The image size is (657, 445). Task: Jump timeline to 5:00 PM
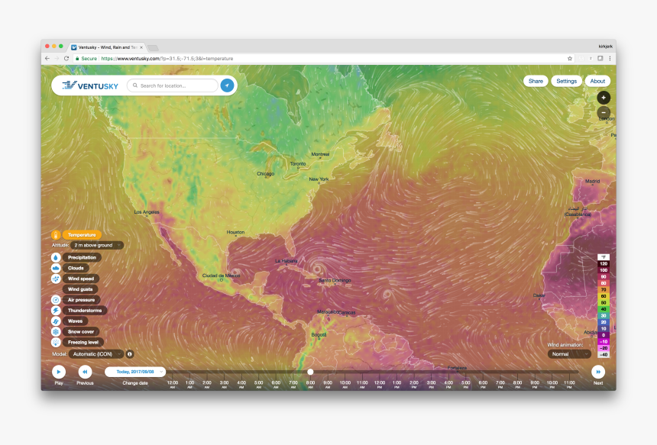click(x=465, y=384)
